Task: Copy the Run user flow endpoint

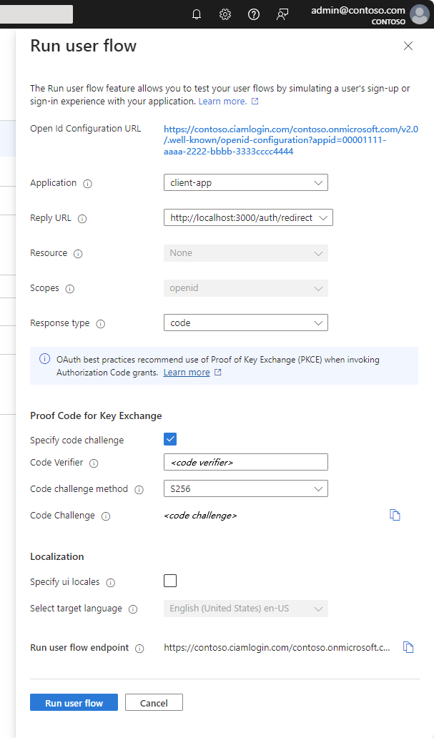Action: 408,646
